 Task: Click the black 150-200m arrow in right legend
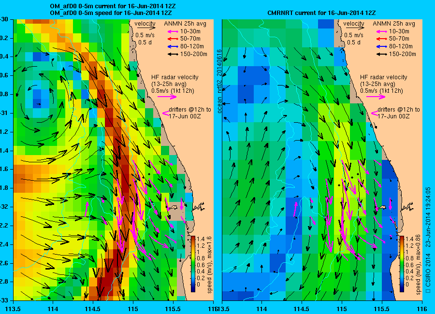(x=382, y=55)
